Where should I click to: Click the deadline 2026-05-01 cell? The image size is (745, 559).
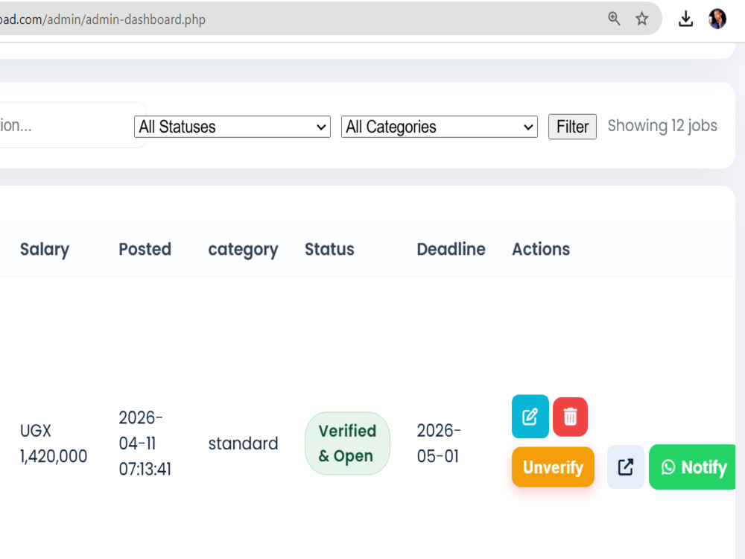[x=439, y=443]
